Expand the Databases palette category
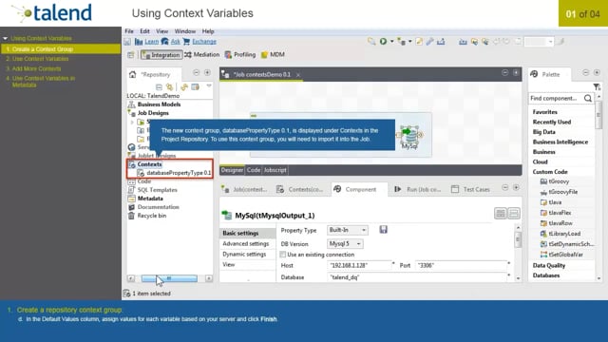This screenshot has height=342, width=608. click(x=546, y=275)
